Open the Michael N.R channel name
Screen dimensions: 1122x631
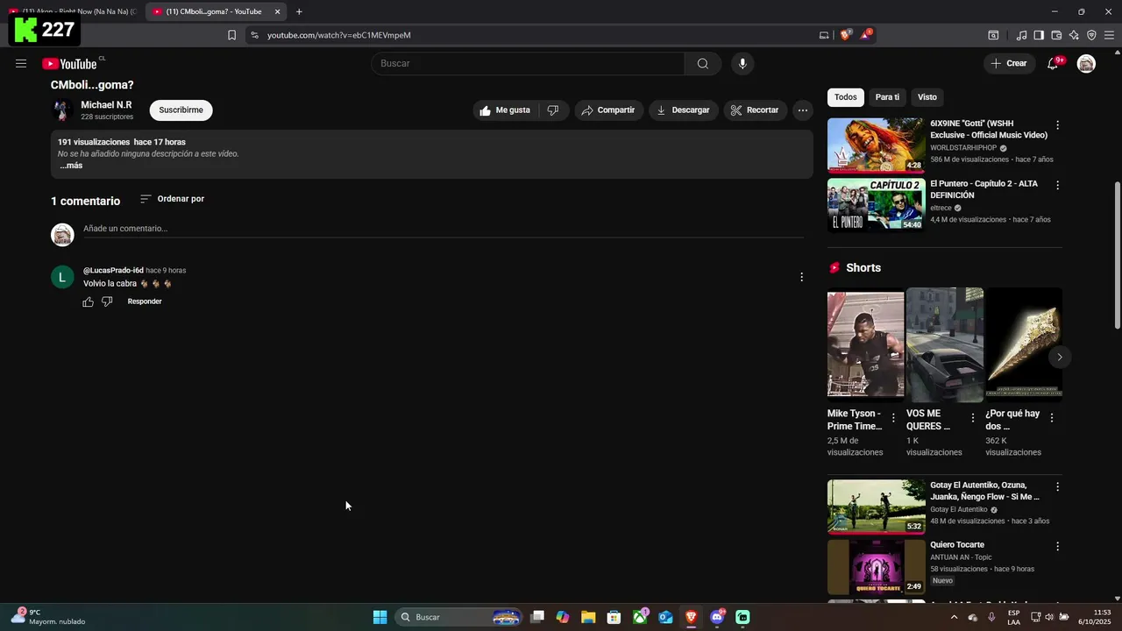pyautogui.click(x=106, y=104)
